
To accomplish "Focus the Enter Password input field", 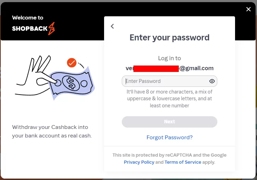I will 165,81.
